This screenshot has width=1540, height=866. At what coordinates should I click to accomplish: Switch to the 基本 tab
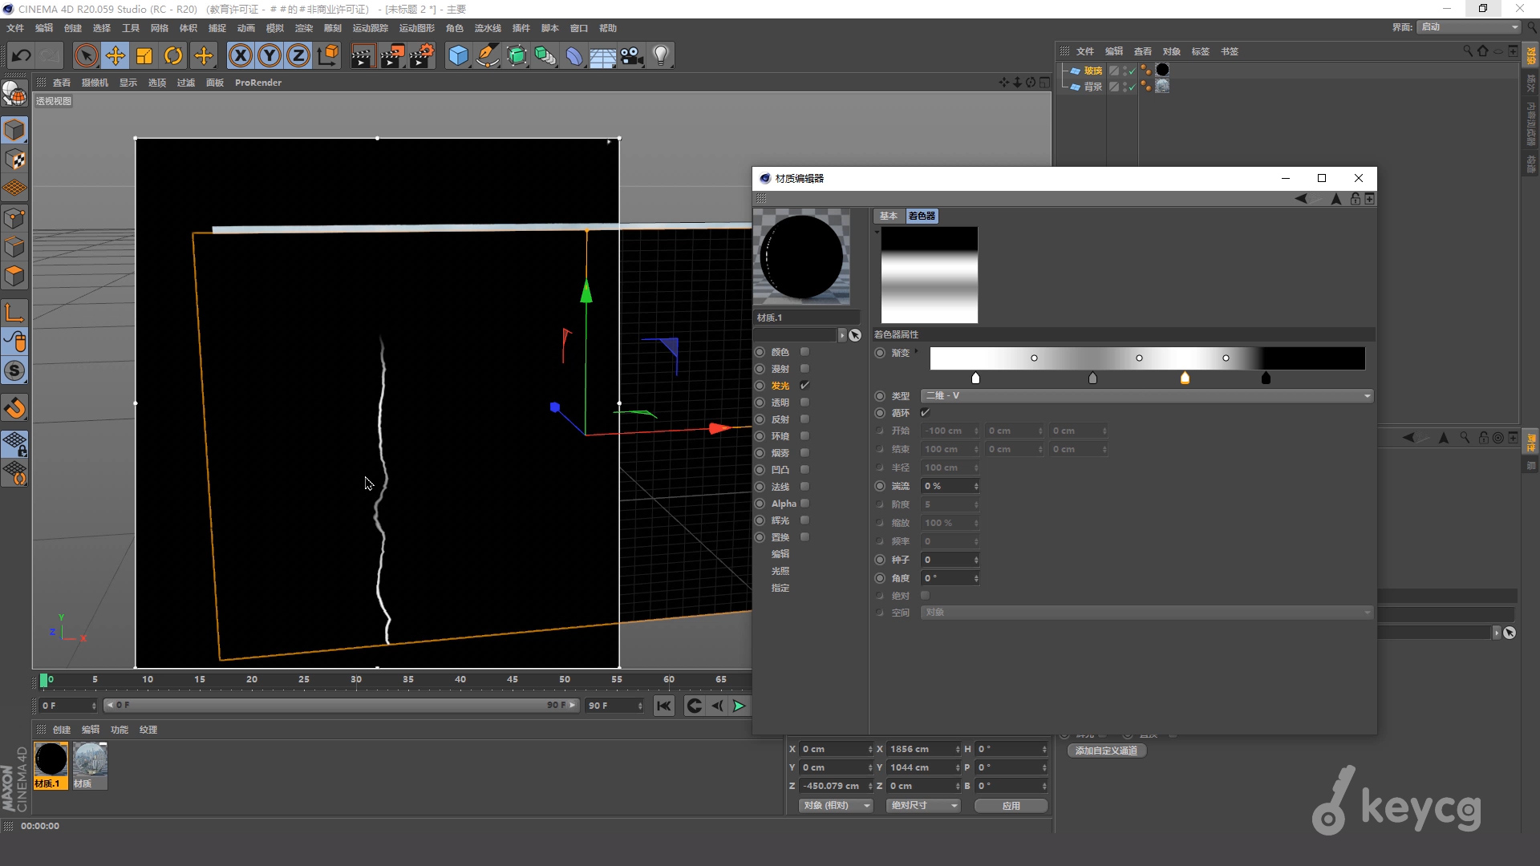(888, 216)
